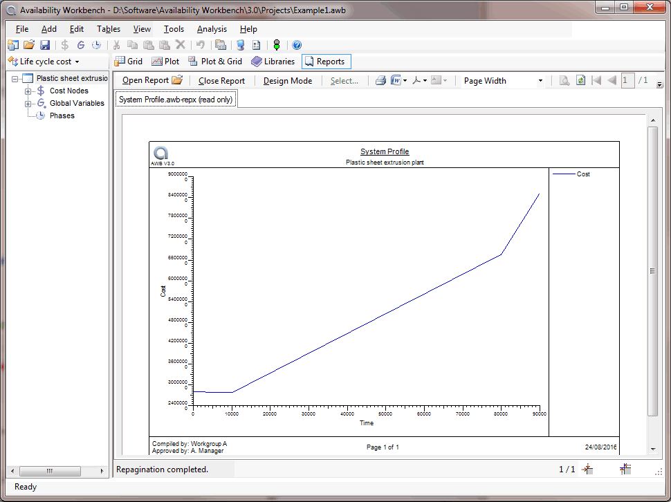Toggle the Libraries view button
The image size is (671, 502).
click(x=273, y=62)
